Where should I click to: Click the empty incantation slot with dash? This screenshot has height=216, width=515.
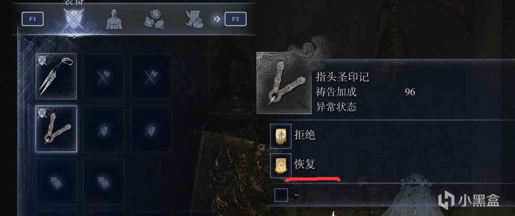tap(281, 195)
